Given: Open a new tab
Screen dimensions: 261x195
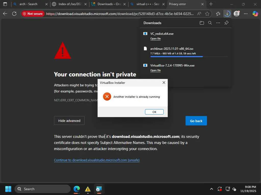Looking at the screenshot, I should point(211,4).
